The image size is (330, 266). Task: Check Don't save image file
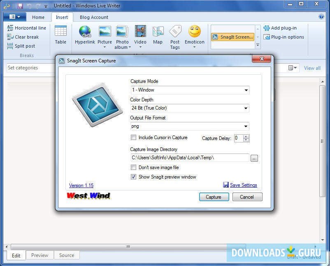pyautogui.click(x=133, y=167)
